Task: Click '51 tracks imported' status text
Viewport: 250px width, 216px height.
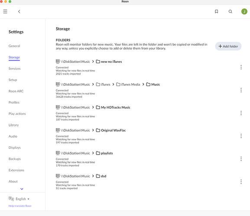Action: pyautogui.click(x=67, y=188)
